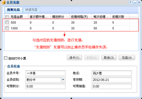Click the 可用积分 field

(45, 86)
